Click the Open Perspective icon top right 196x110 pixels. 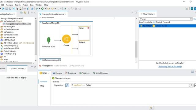187,9
